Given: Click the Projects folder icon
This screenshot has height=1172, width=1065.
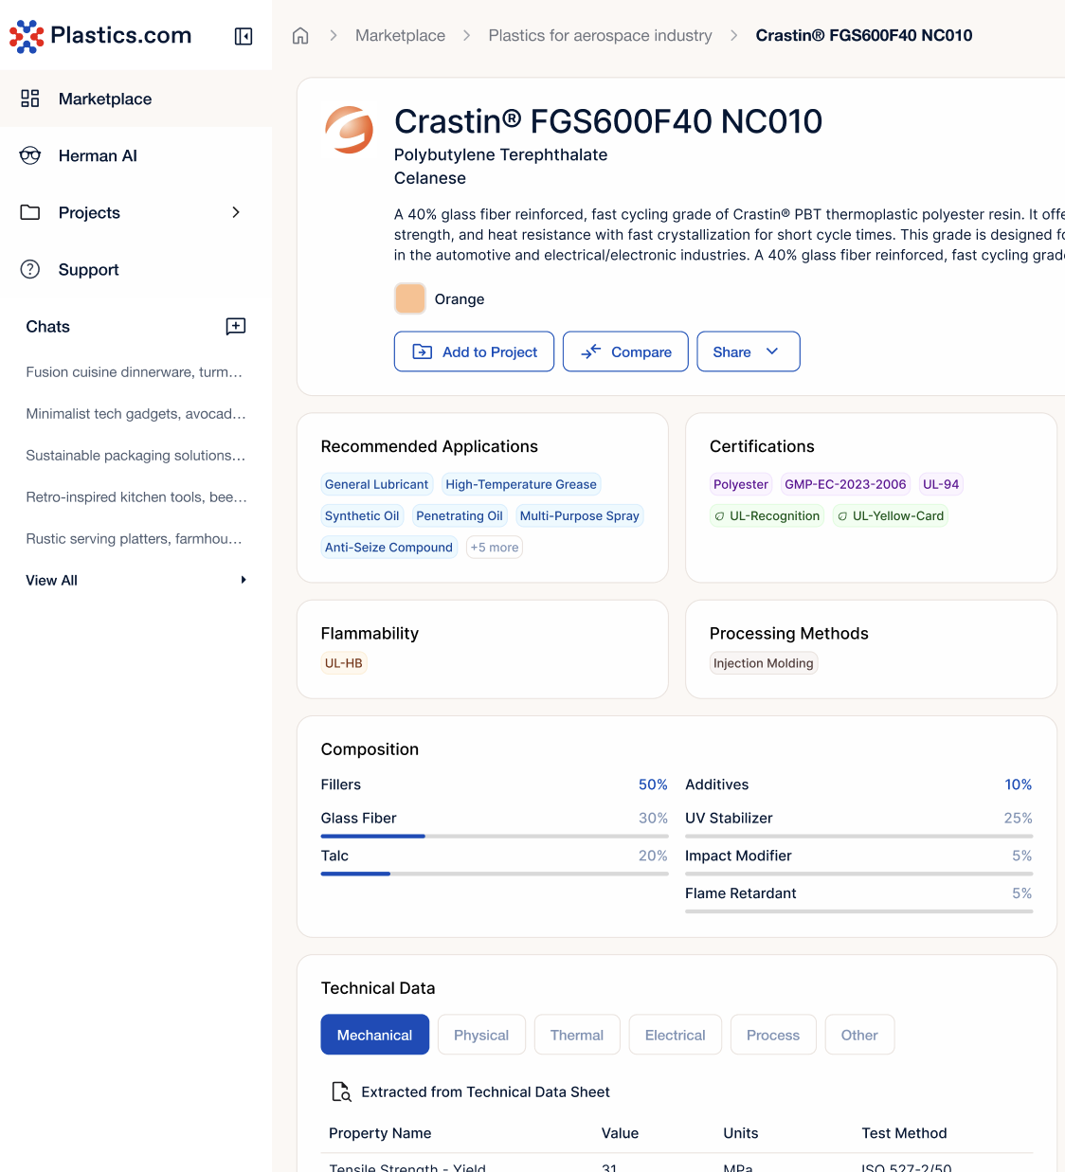Looking at the screenshot, I should (x=30, y=212).
